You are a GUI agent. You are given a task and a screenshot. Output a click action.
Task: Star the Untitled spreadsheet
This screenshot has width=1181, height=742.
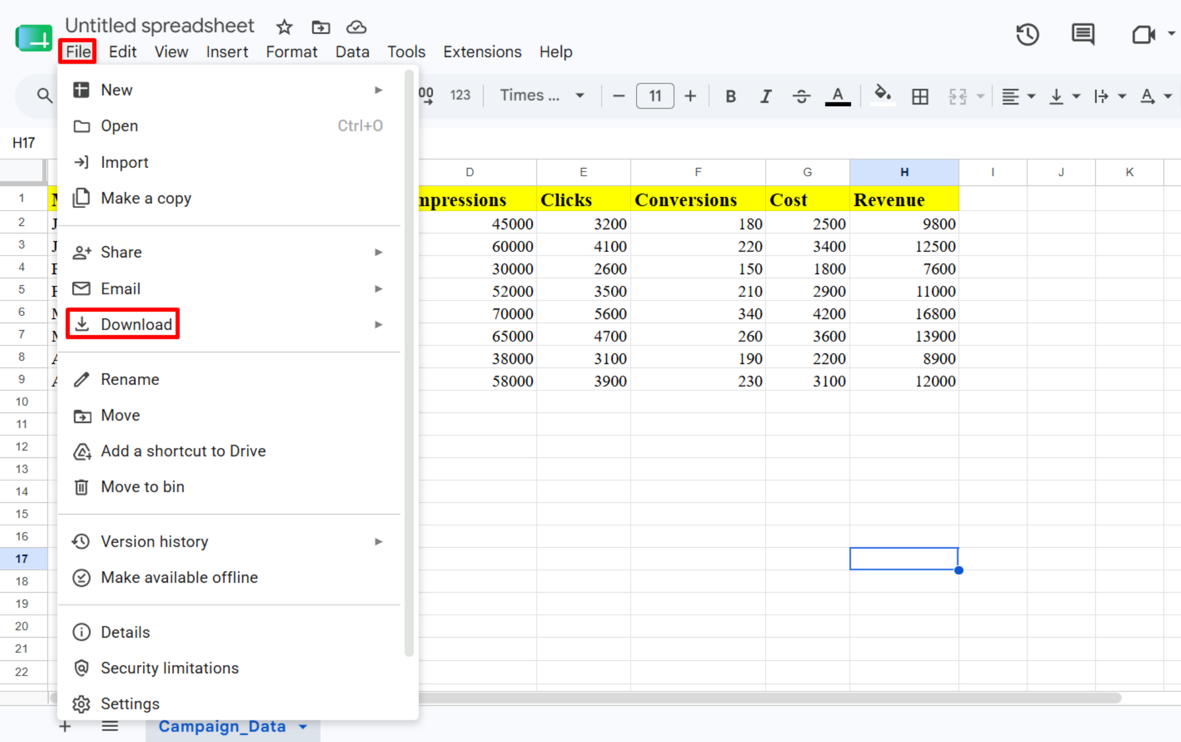[x=284, y=27]
